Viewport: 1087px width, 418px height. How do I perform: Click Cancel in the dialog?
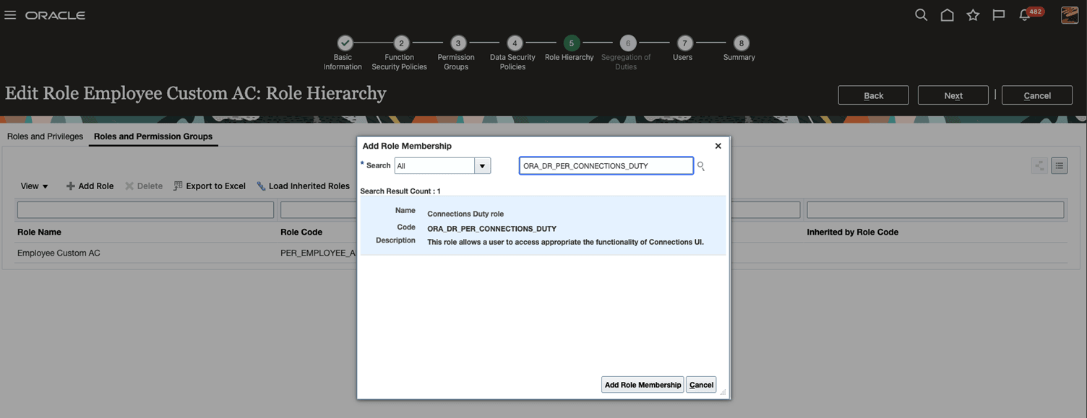click(x=701, y=385)
